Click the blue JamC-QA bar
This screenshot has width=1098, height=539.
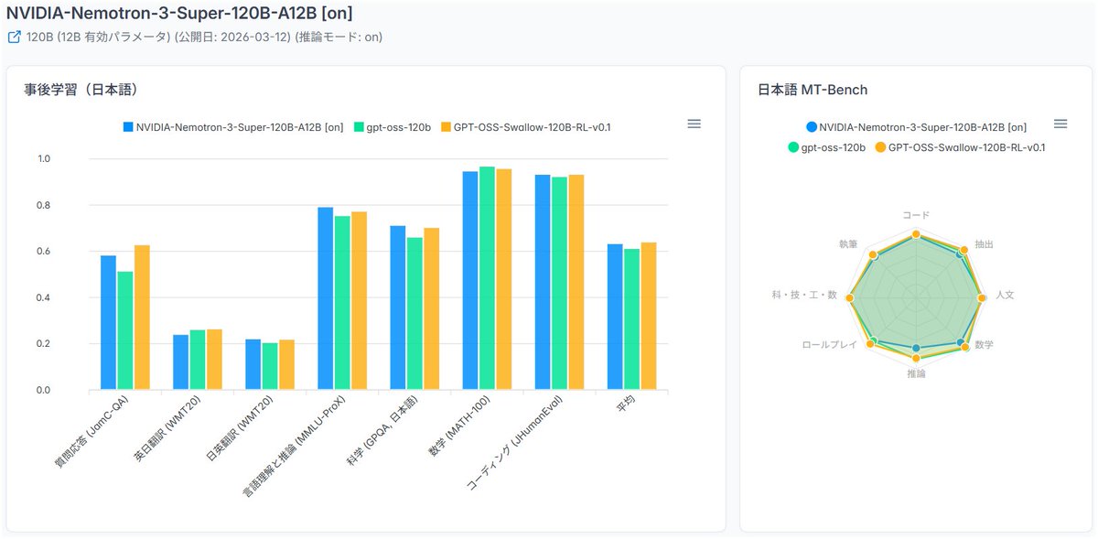(x=108, y=323)
